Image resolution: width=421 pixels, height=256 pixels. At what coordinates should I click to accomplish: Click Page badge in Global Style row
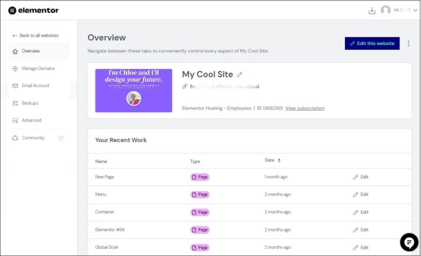[200, 248]
